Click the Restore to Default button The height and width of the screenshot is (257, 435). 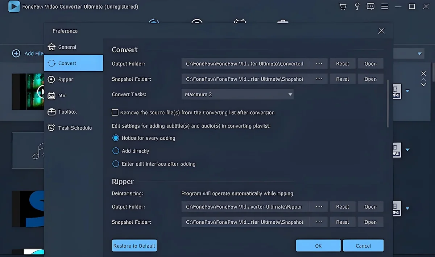pos(134,246)
